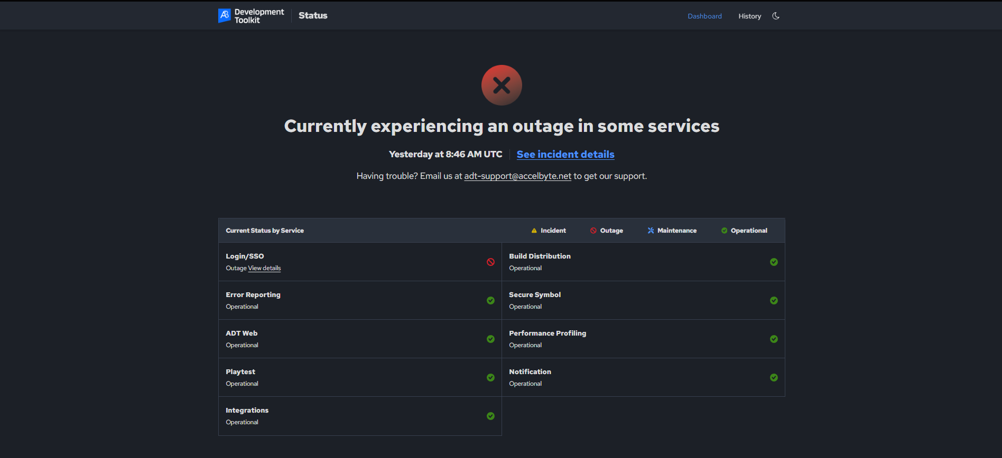1002x458 pixels.
Task: Select the Playtest service name
Action: click(240, 372)
